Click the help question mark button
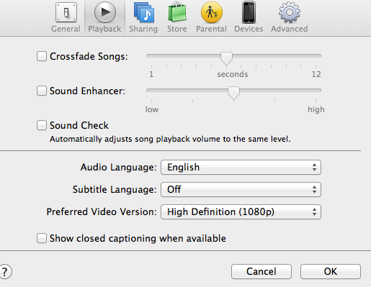 [5, 272]
